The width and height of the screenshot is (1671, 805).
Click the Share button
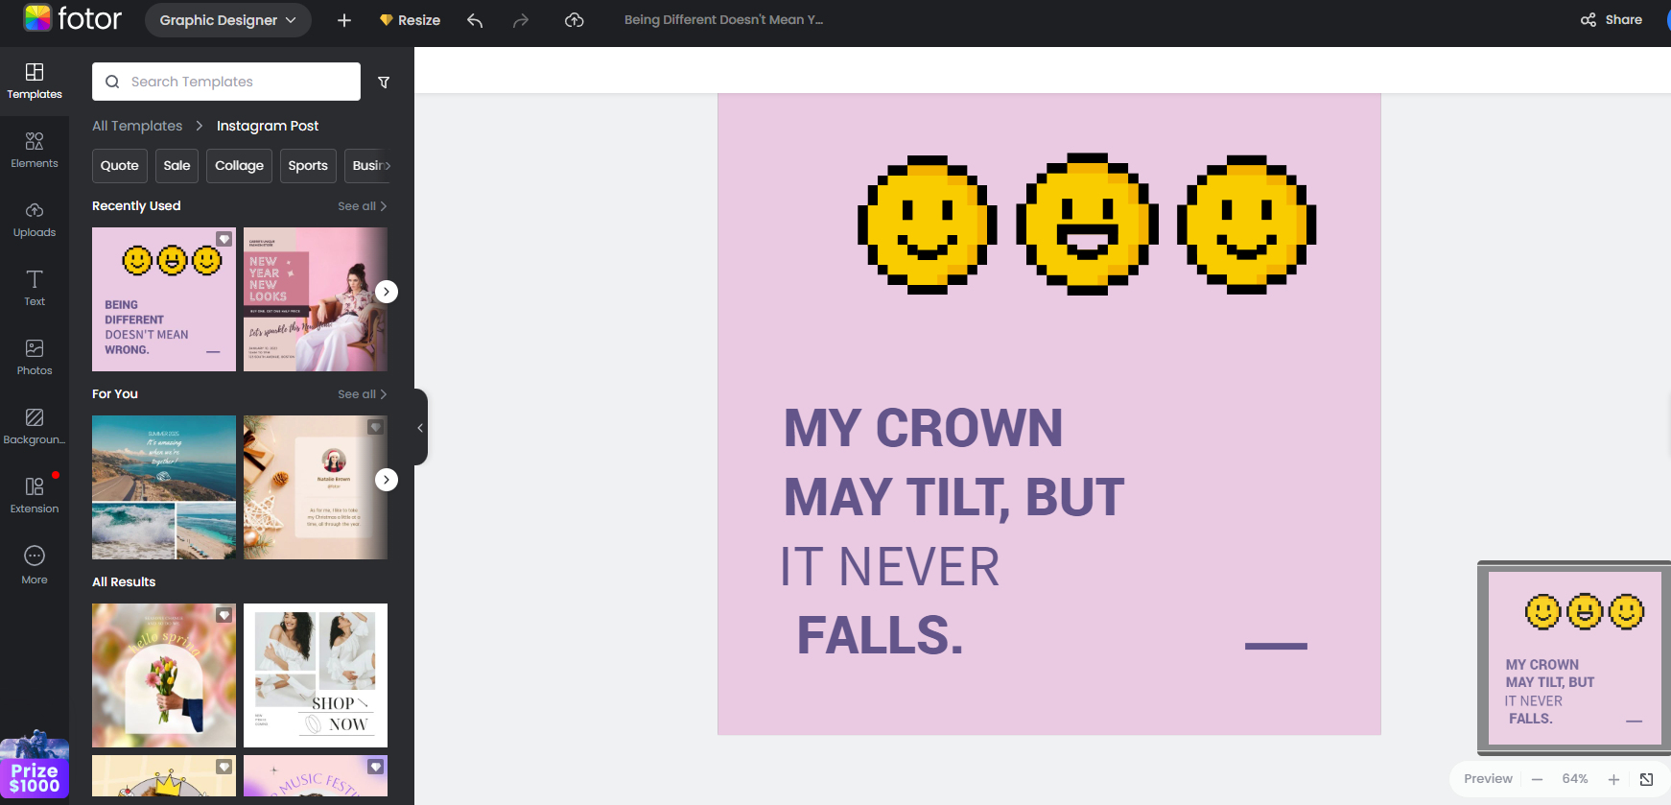click(x=1612, y=19)
